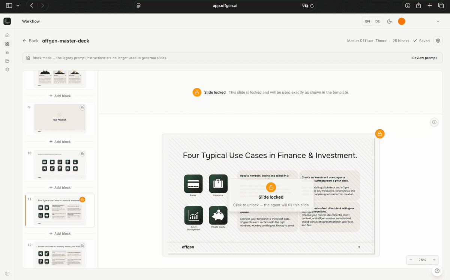This screenshot has height=280, width=450.
Task: Switch language to DE
Action: (x=378, y=21)
